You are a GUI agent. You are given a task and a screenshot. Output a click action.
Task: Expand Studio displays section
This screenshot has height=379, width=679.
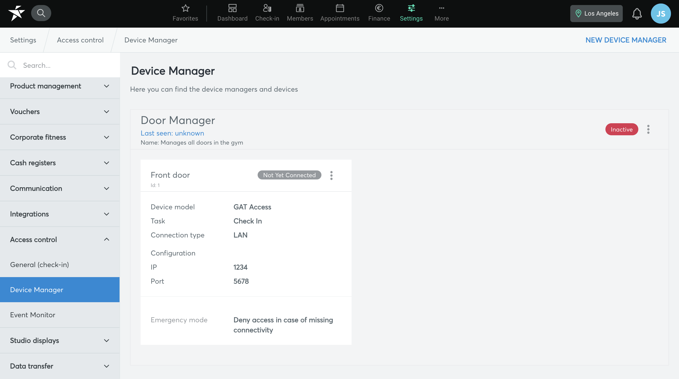(x=60, y=341)
